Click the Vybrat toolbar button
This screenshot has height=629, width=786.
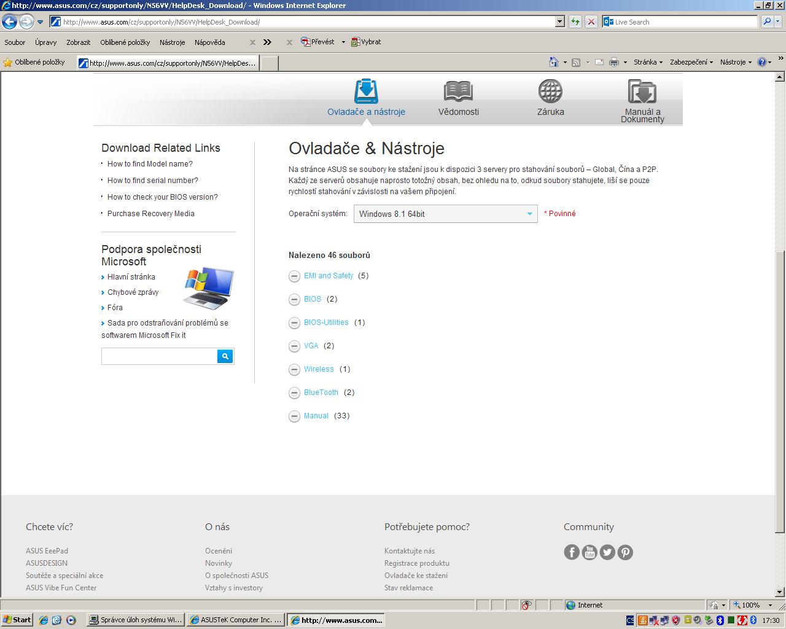(366, 42)
